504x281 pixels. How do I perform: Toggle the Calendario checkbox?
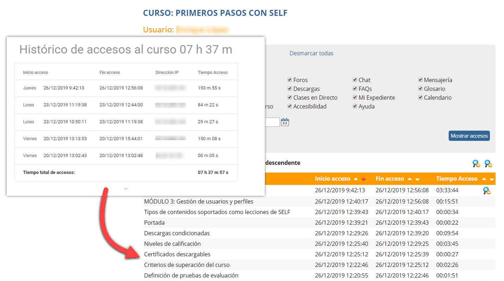tap(420, 98)
